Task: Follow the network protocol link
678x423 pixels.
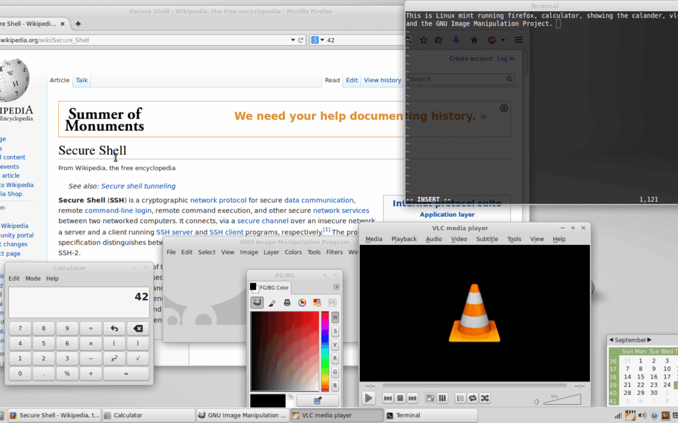Action: [218, 201]
